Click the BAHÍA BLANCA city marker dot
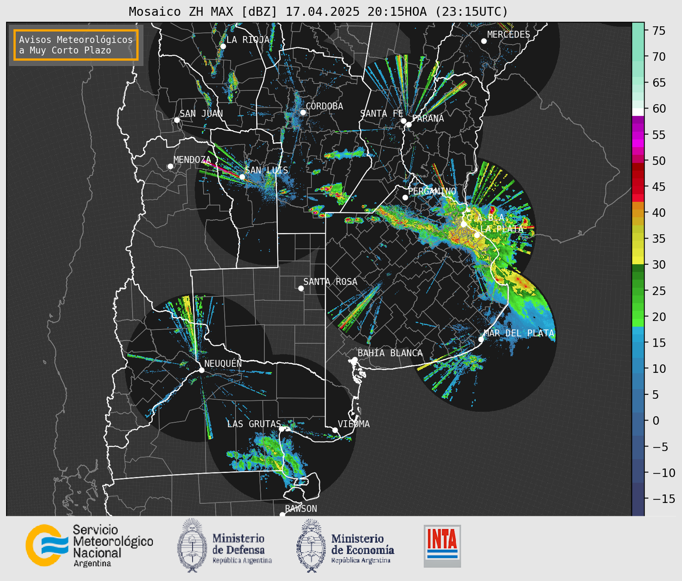Screen dimensions: 682x581 click(355, 360)
